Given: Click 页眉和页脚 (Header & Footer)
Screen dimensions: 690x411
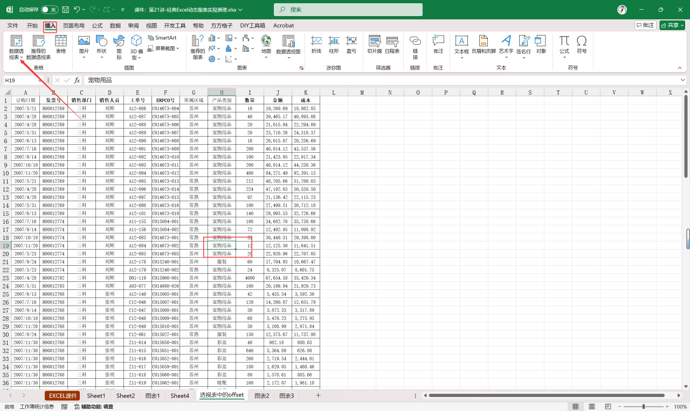Looking at the screenshot, I should click(x=484, y=45).
